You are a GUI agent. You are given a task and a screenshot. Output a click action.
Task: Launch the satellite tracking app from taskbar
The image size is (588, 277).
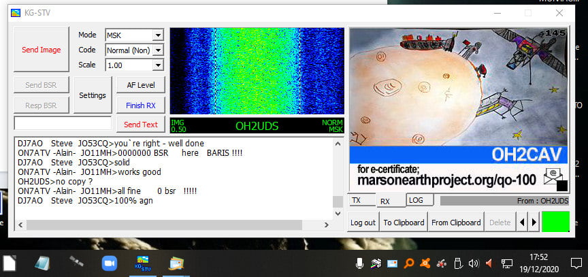(76, 261)
